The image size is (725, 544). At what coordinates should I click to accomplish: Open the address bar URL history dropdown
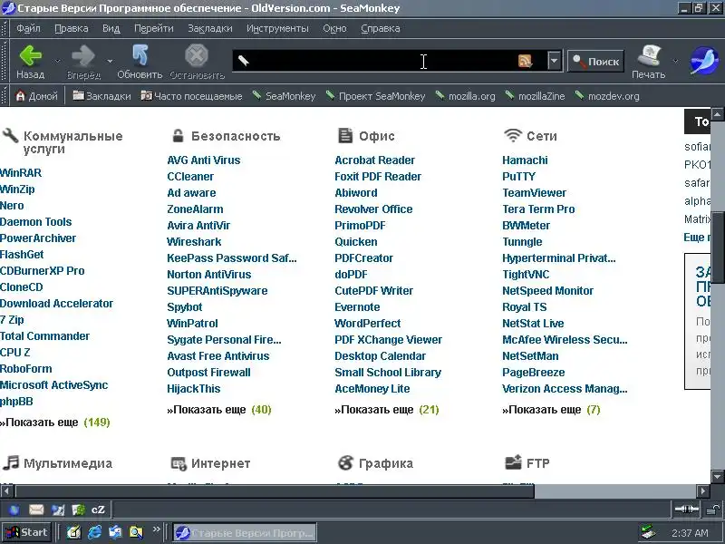554,61
